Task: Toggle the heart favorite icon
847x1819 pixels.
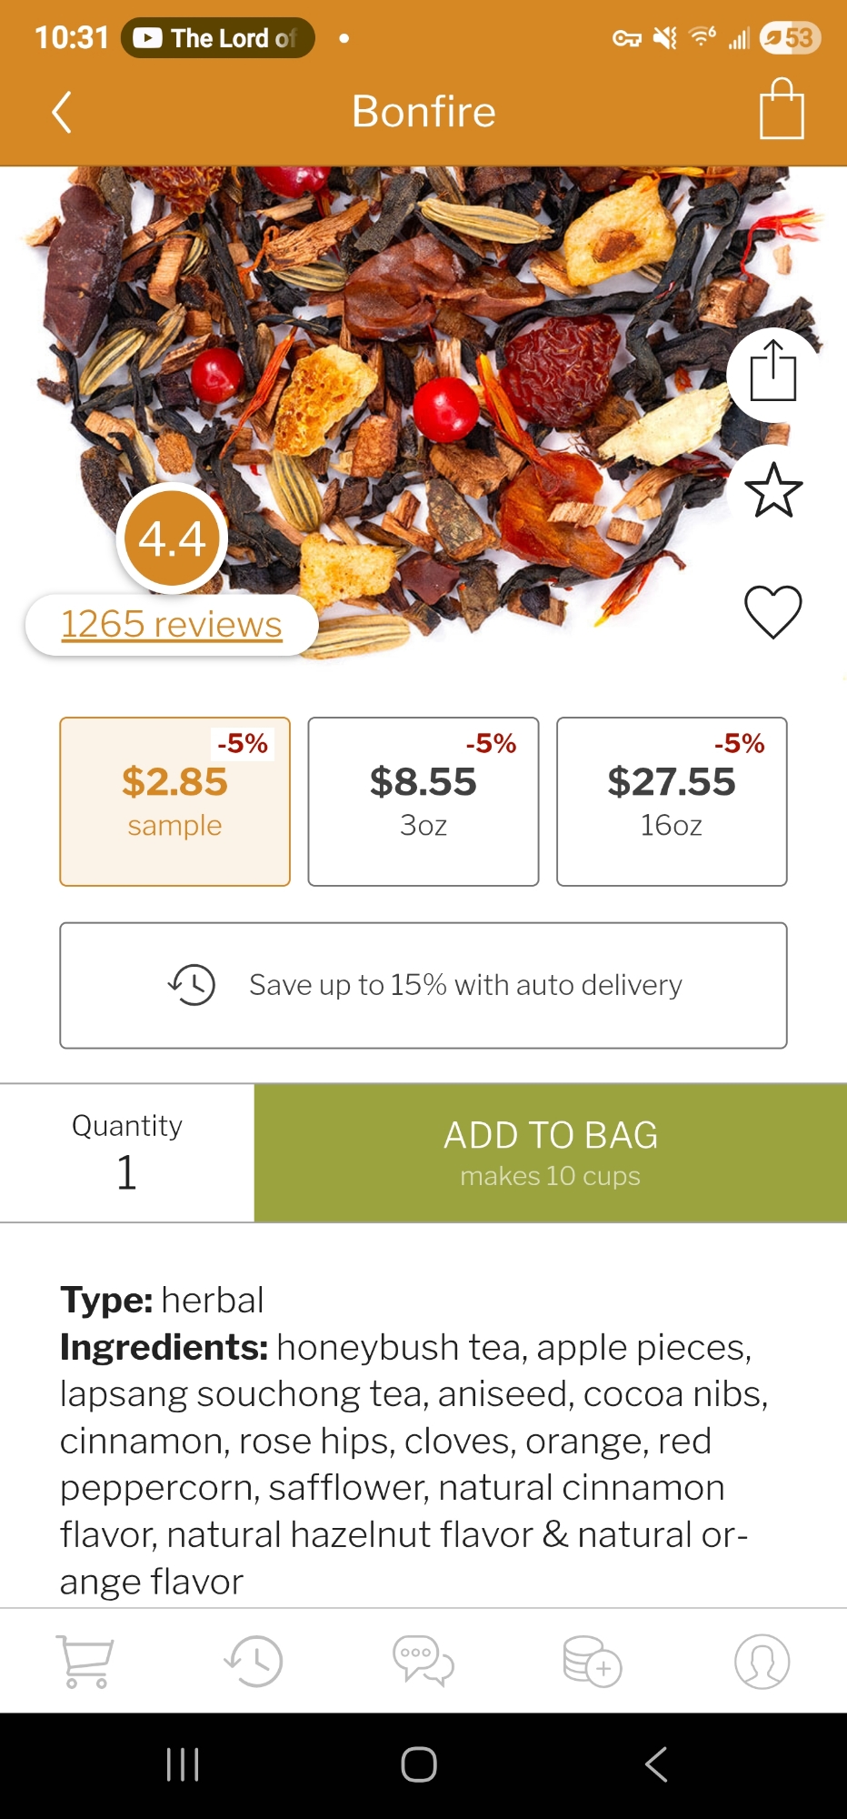Action: (773, 611)
